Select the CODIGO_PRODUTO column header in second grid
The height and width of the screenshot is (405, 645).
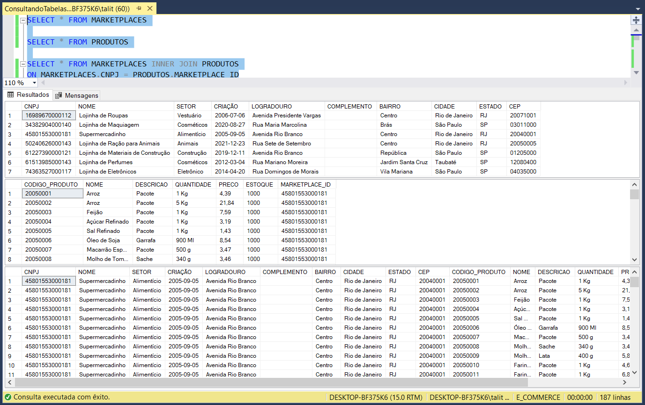pyautogui.click(x=52, y=184)
